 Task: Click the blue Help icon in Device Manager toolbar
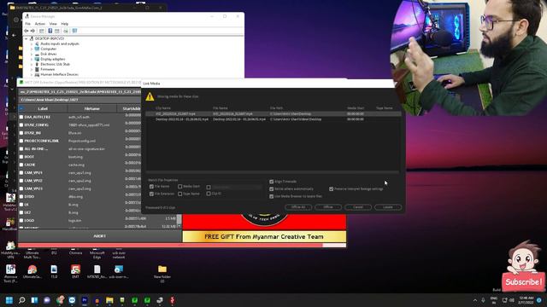pyautogui.click(x=50, y=31)
